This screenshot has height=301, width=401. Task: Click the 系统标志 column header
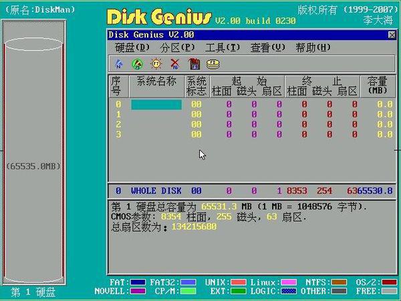point(196,87)
